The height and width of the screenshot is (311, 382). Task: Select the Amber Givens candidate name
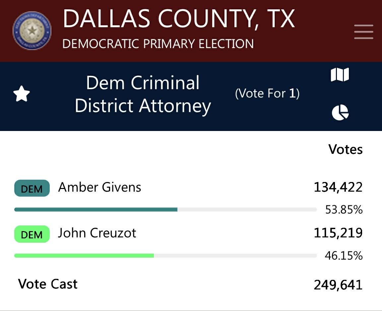(x=99, y=188)
